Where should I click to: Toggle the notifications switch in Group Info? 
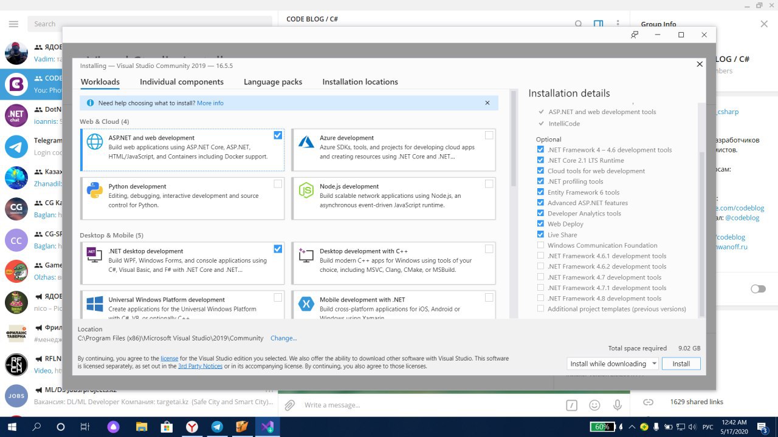pos(758,289)
